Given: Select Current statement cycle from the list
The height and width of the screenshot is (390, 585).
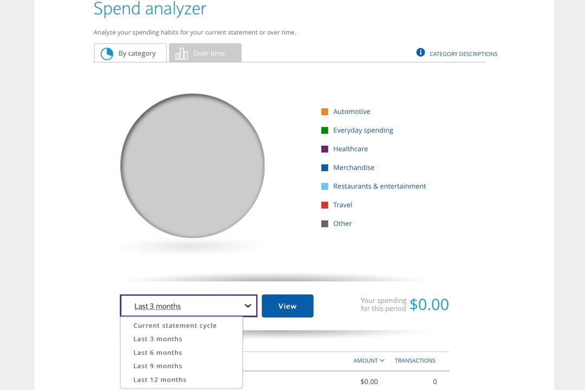Looking at the screenshot, I should (174, 325).
